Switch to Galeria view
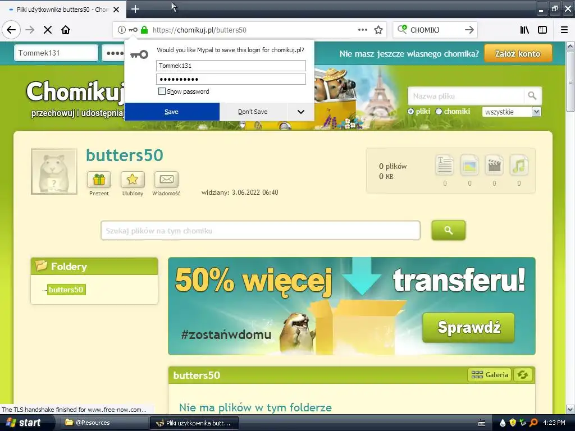575x431 pixels. (490, 374)
